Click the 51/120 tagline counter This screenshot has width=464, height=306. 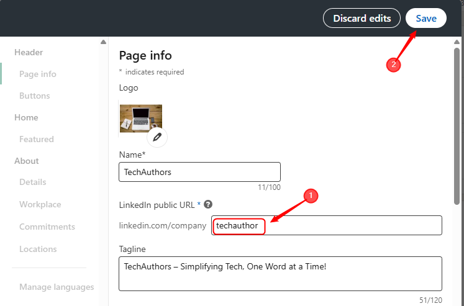(430, 300)
